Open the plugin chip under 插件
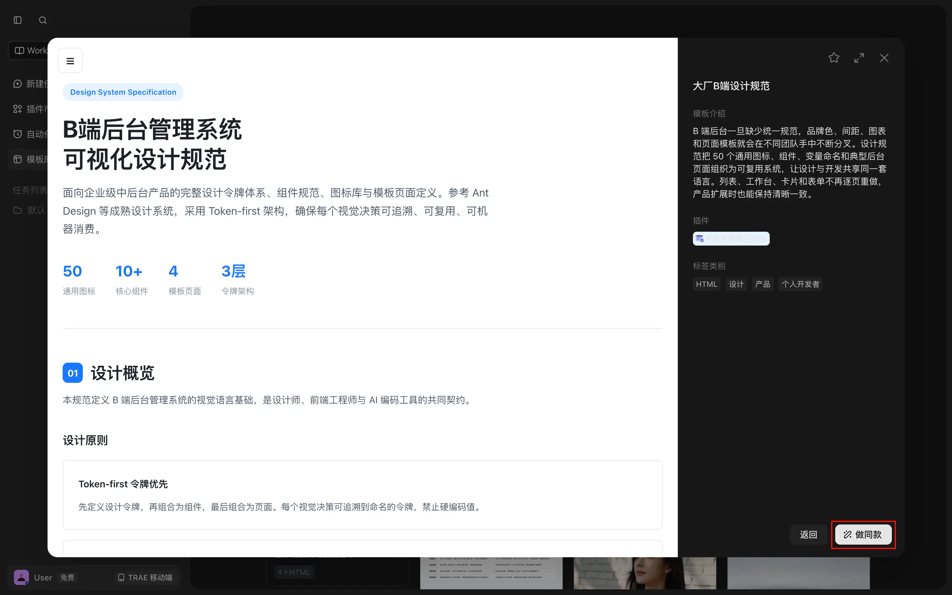The width and height of the screenshot is (952, 595). click(731, 239)
